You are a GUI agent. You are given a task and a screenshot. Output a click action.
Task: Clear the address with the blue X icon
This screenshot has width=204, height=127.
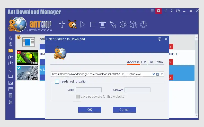pyautogui.click(x=154, y=74)
